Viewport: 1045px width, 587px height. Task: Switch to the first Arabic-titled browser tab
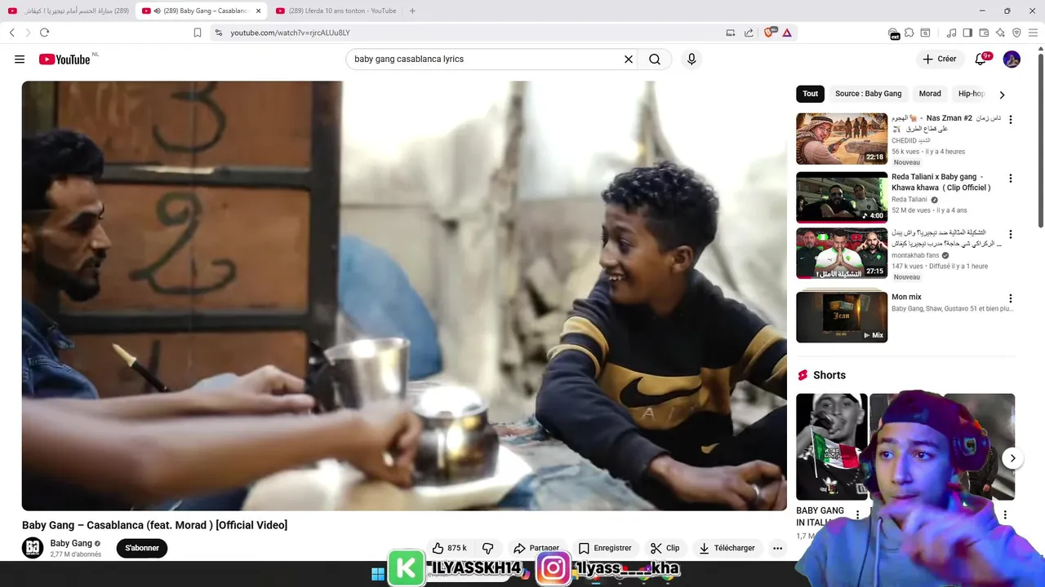[69, 11]
